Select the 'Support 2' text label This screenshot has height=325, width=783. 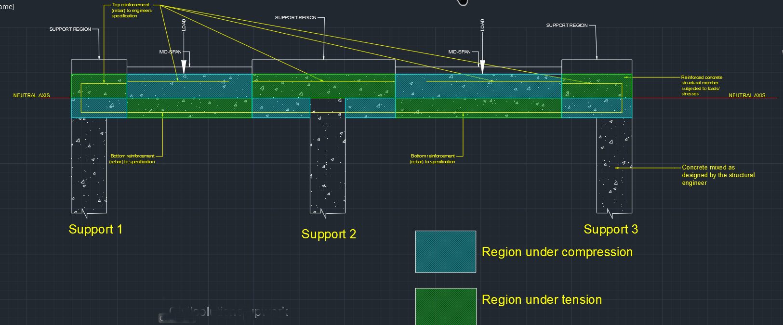pyautogui.click(x=329, y=234)
